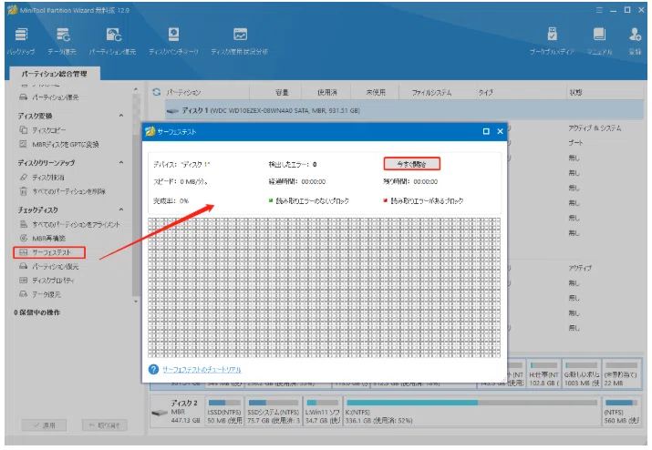Maximize the サーフェステスト dialog
This screenshot has height=450, width=652.
tap(486, 131)
